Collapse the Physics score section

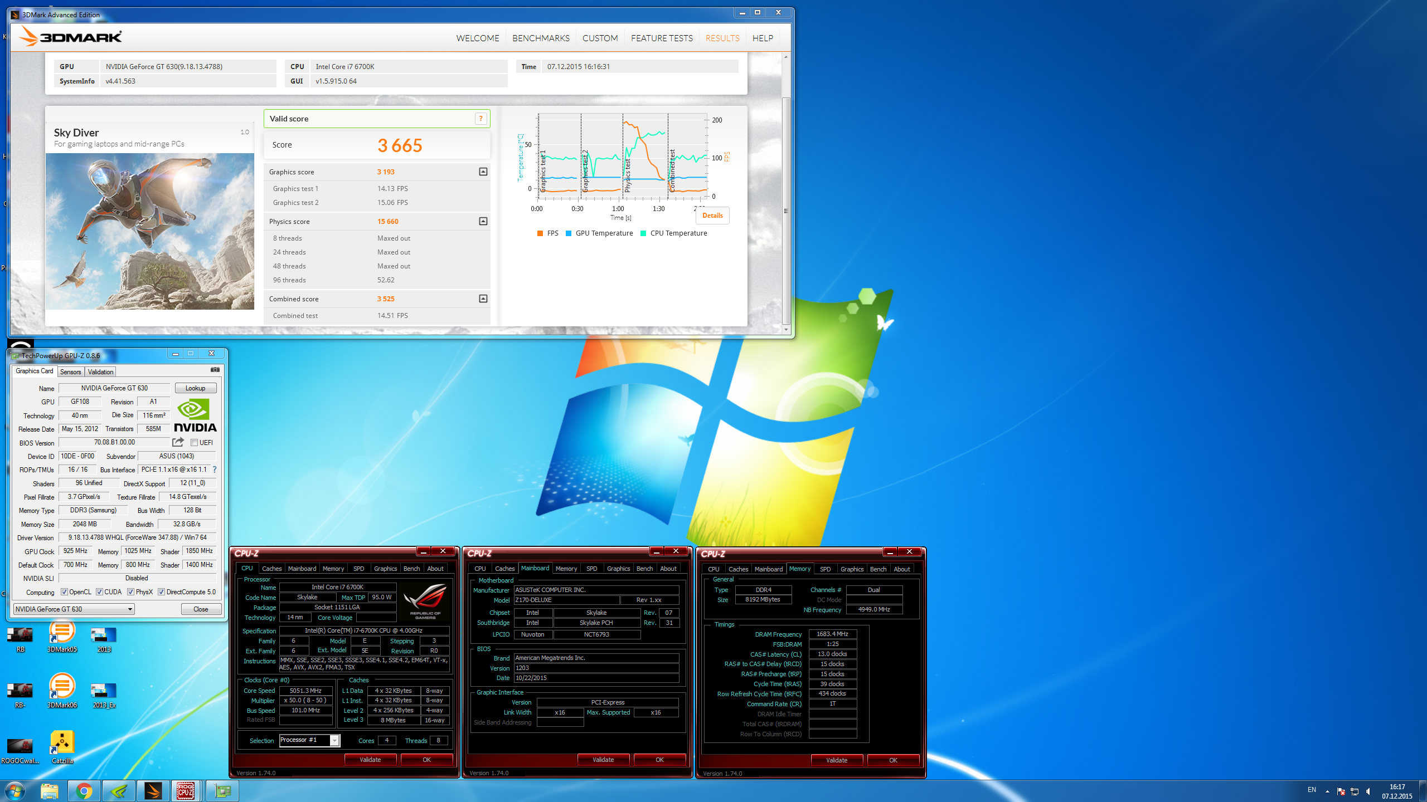(483, 221)
